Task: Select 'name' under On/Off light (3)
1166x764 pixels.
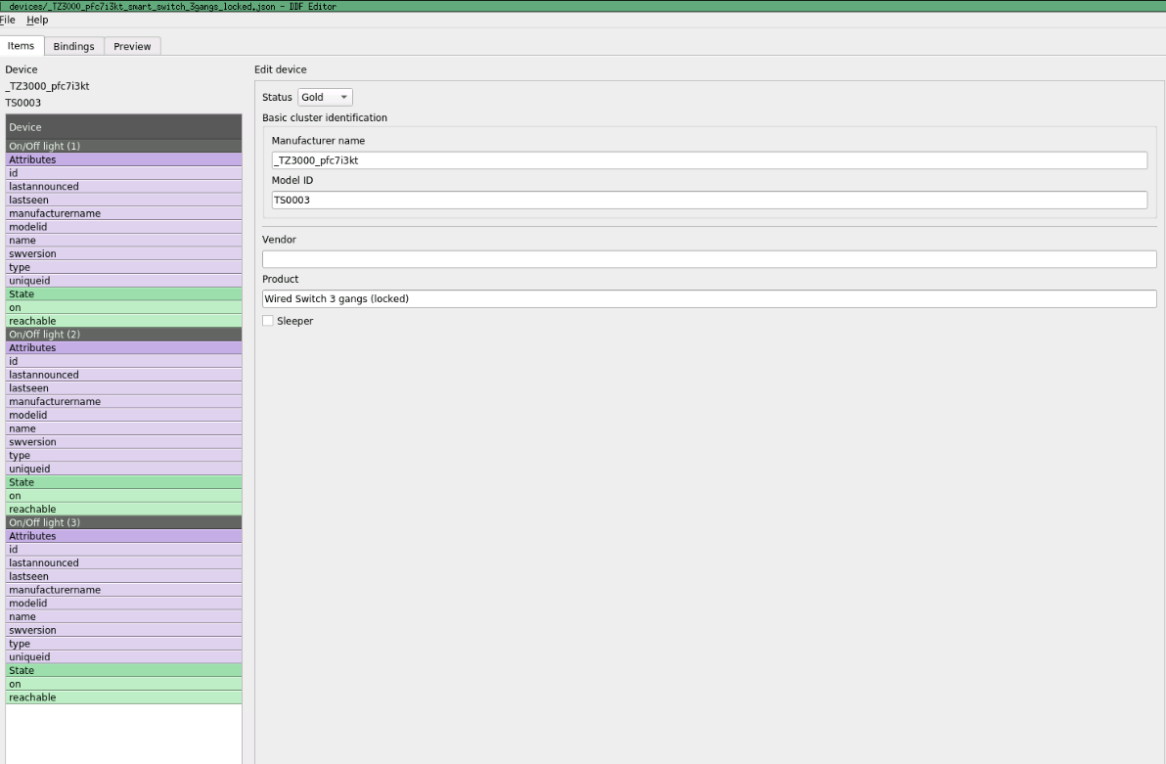Action: pyautogui.click(x=123, y=616)
